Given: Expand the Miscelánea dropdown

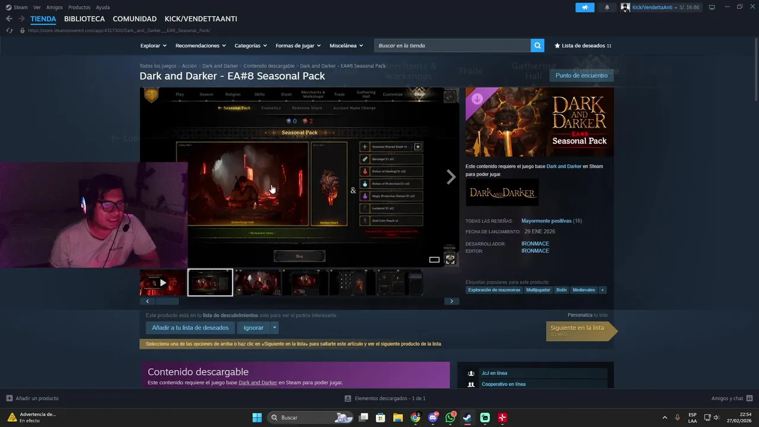Looking at the screenshot, I should pos(346,46).
